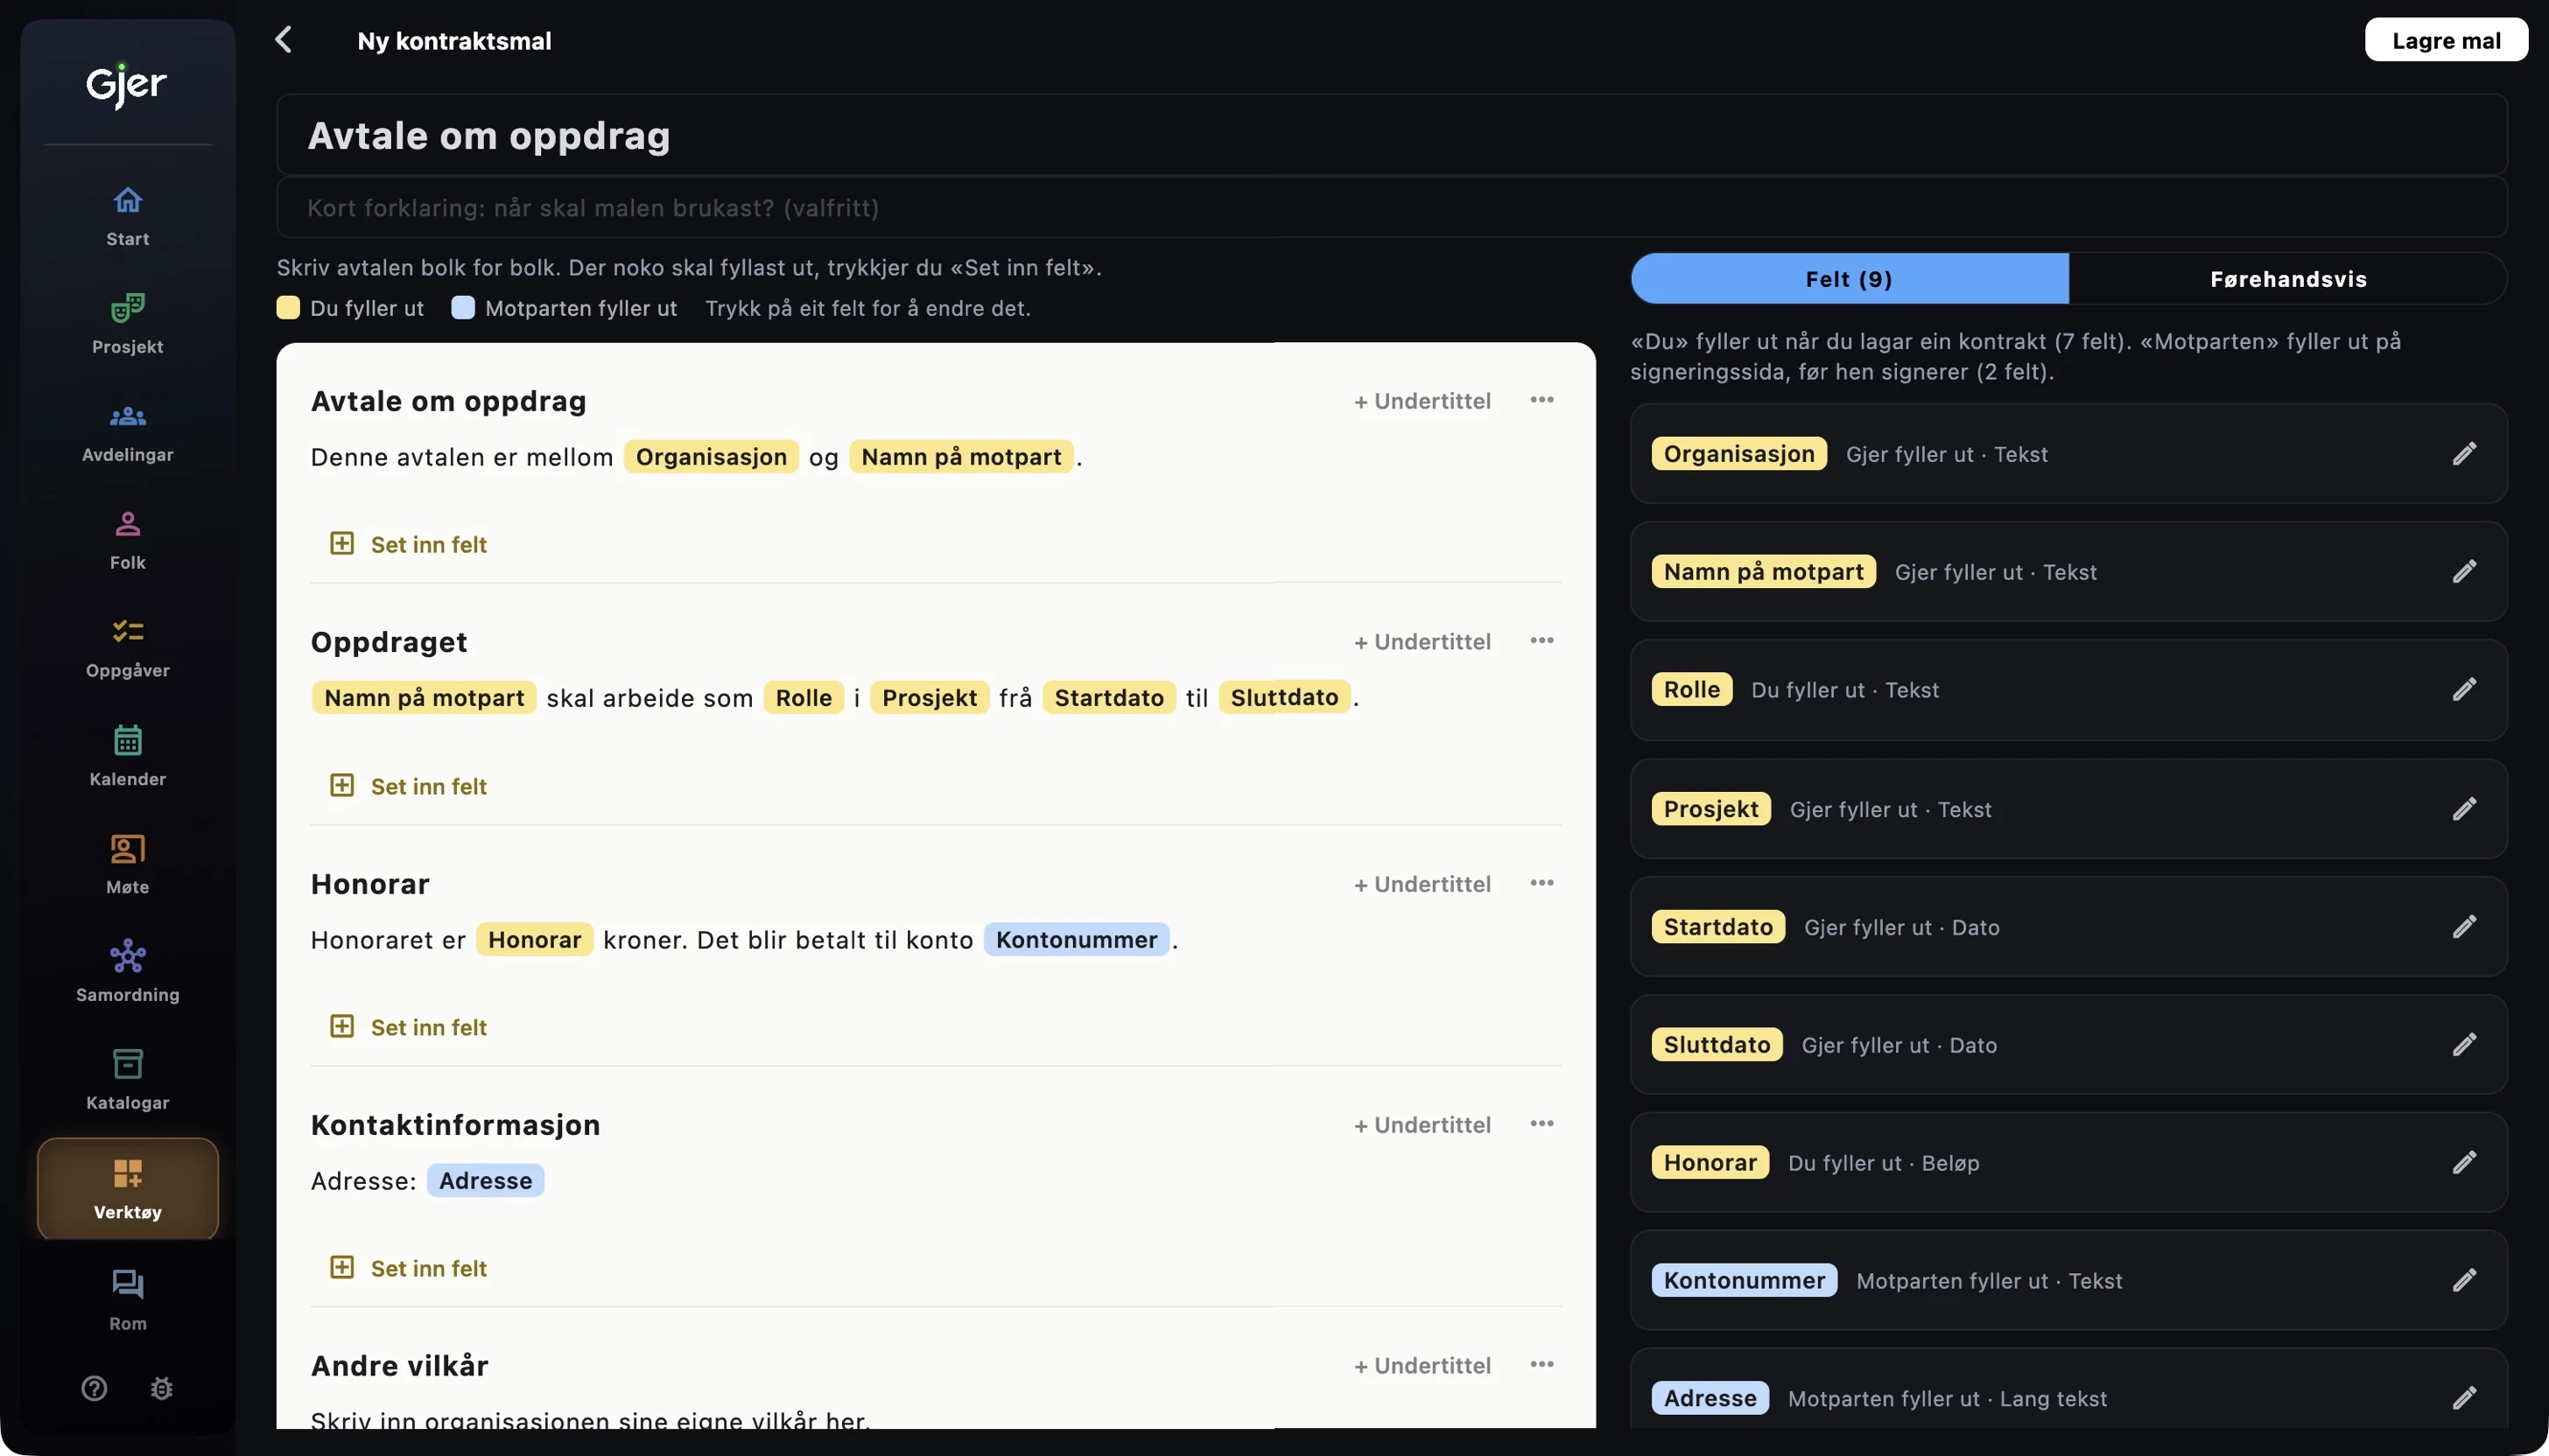This screenshot has height=1456, width=2549.
Task: Open the more options menu for Kontaktinformasjon section
Action: (x=1541, y=1124)
